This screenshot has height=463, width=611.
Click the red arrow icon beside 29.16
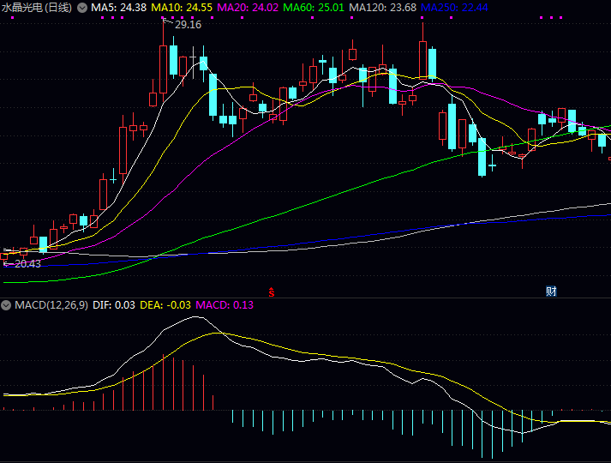[x=168, y=22]
